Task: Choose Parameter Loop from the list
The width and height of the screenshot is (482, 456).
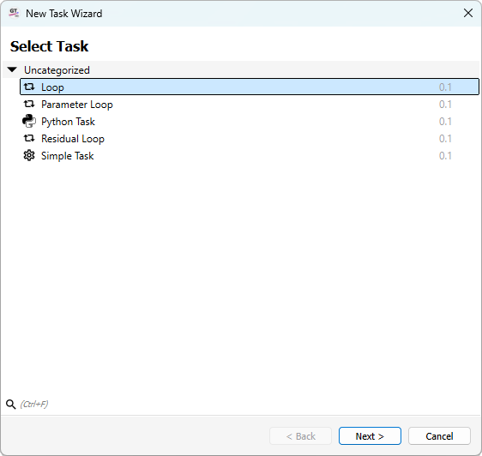Action: click(250, 105)
